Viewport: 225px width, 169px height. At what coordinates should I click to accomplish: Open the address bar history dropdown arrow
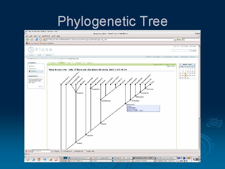click(175, 39)
